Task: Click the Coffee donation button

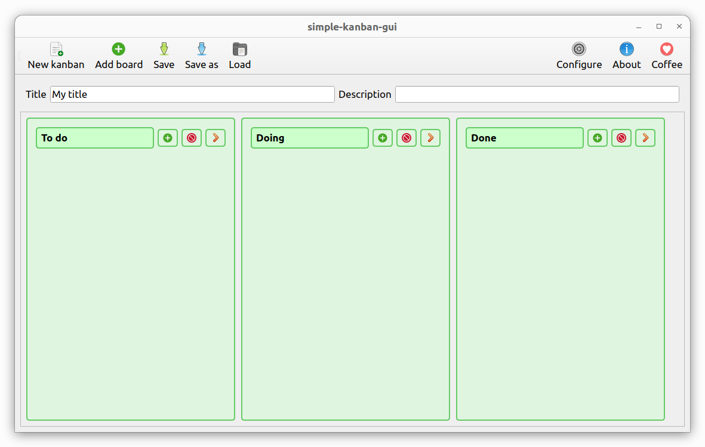Action: tap(666, 56)
